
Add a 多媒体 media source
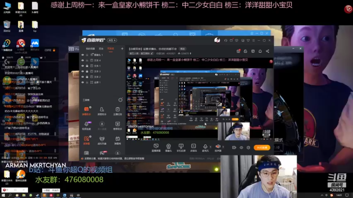193,148
